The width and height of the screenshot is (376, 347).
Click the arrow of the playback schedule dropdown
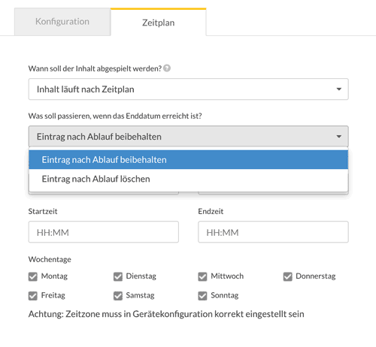click(x=339, y=89)
